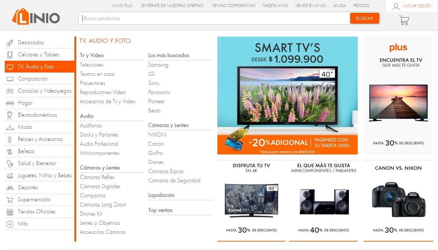Open the Enterate de Nuestras Ofertas link
This screenshot has width=438, height=250.
click(172, 5)
